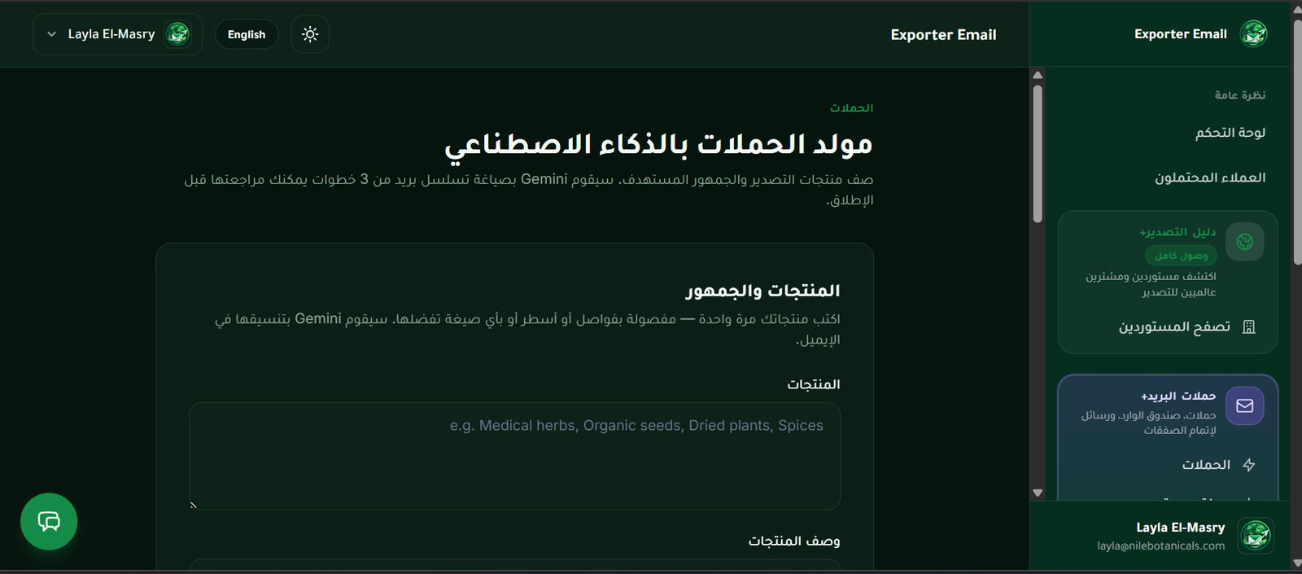1302x574 pixels.
Task: Click the وصول كامل badge
Action: click(x=1181, y=256)
